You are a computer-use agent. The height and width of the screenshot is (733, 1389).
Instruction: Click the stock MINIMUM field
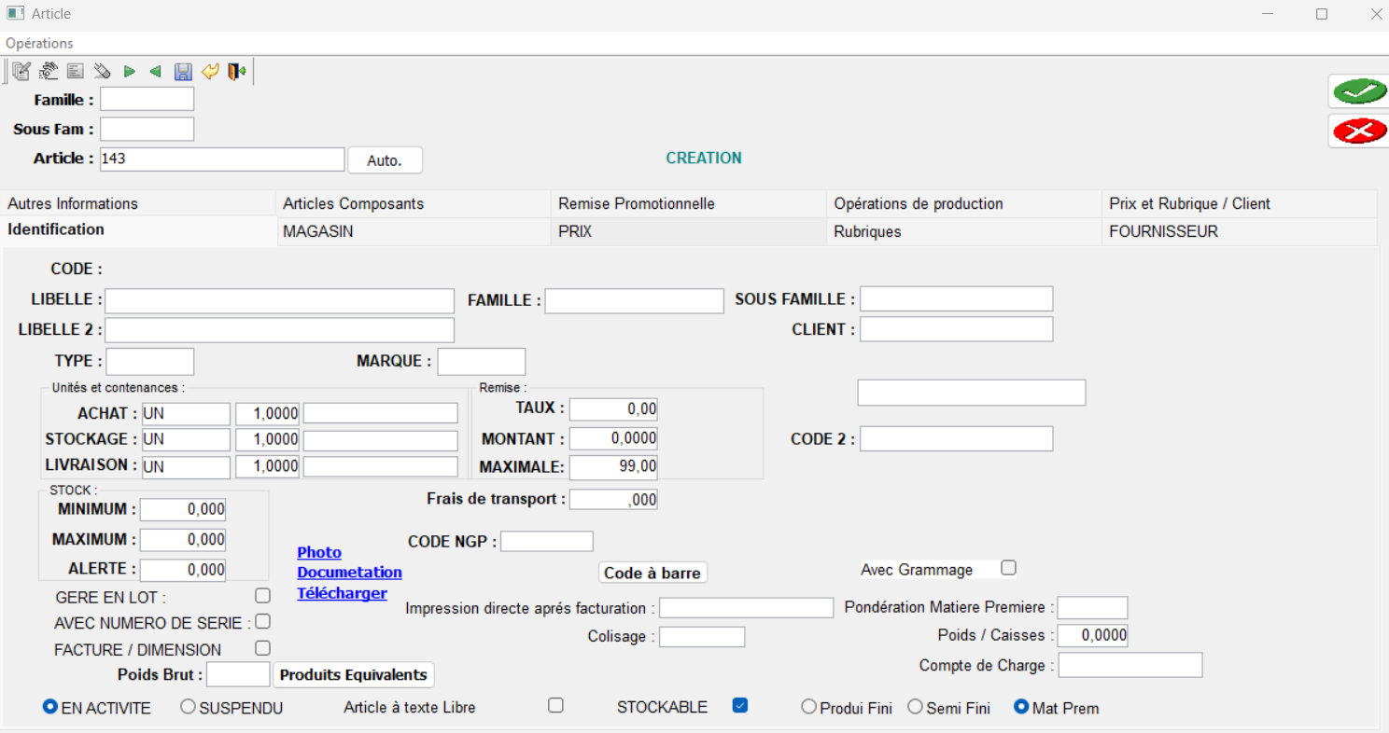click(183, 509)
